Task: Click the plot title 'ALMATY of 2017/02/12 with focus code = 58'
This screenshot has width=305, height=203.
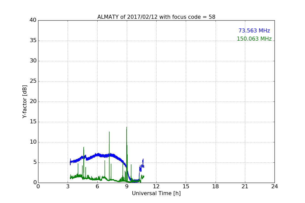Action: pyautogui.click(x=156, y=17)
